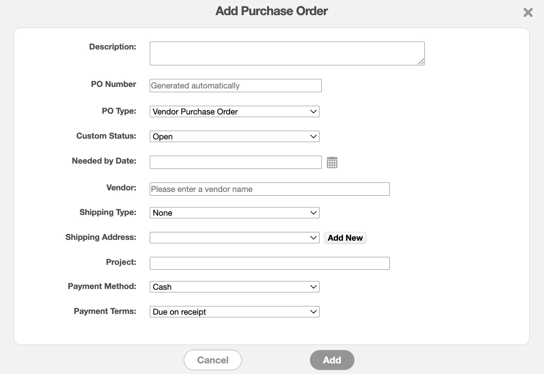Expand the PO Type dropdown
Image resolution: width=544 pixels, height=374 pixels.
pos(234,111)
